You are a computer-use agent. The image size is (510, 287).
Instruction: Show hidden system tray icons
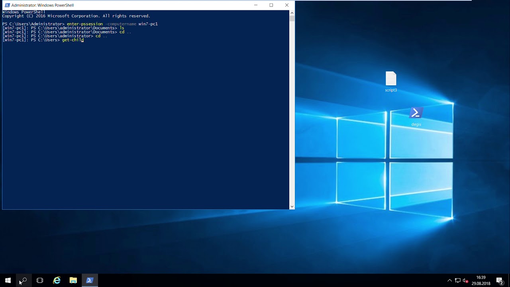[450, 281]
